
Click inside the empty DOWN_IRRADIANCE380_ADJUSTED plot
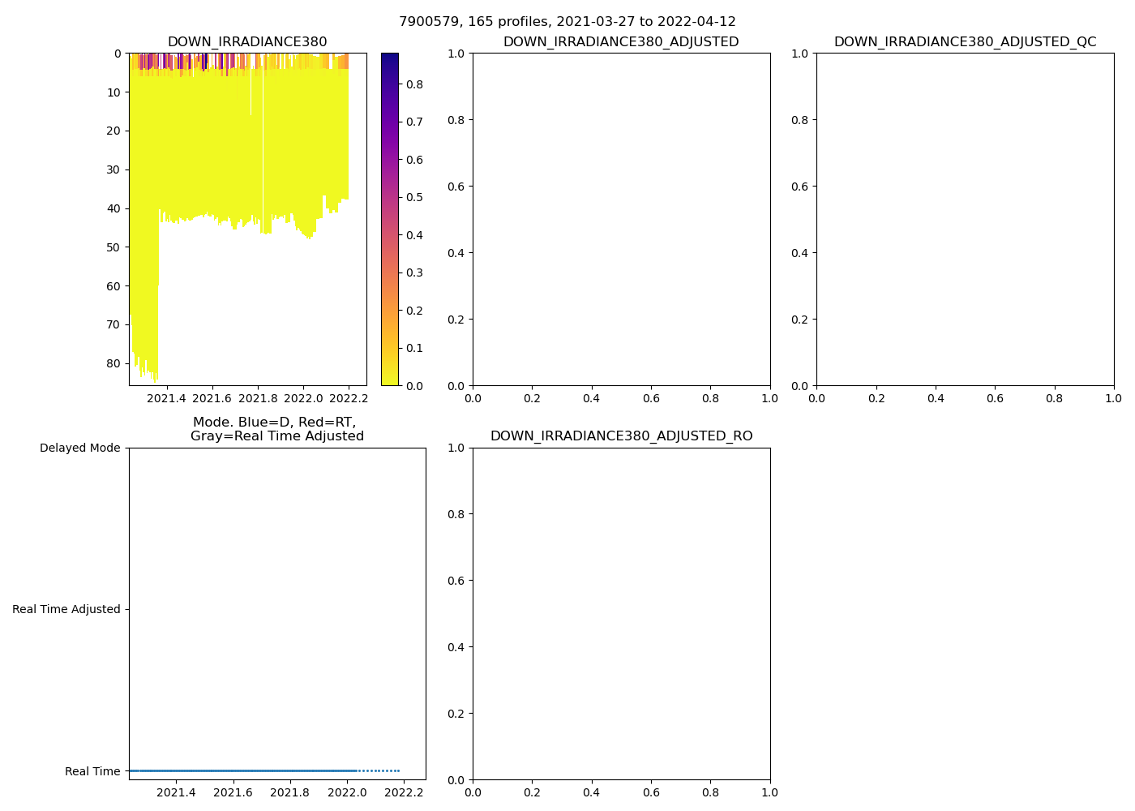pyautogui.click(x=621, y=219)
